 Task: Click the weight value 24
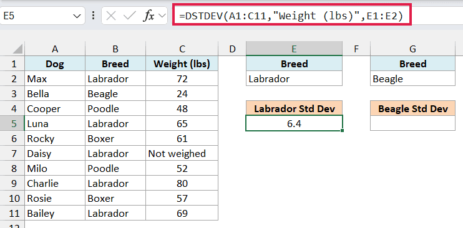pos(182,93)
